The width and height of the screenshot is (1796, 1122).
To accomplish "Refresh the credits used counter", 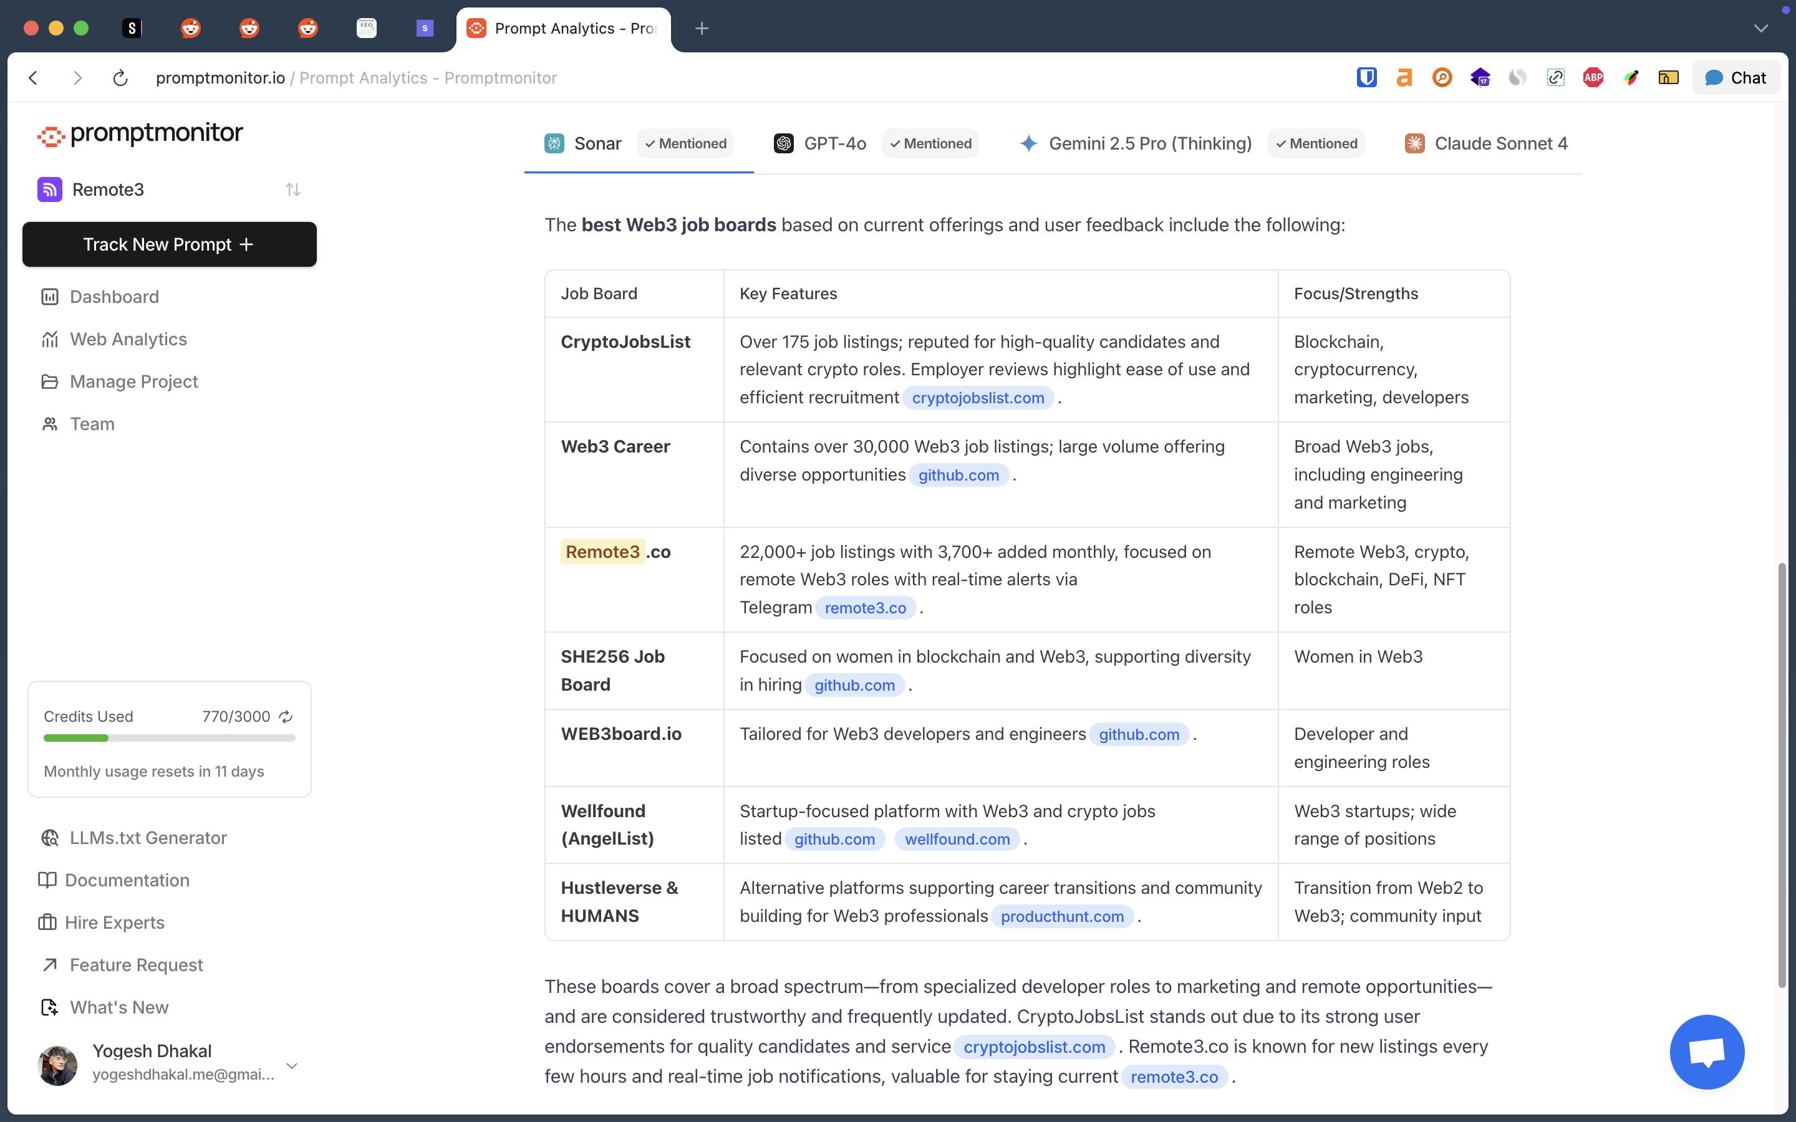I will [286, 716].
